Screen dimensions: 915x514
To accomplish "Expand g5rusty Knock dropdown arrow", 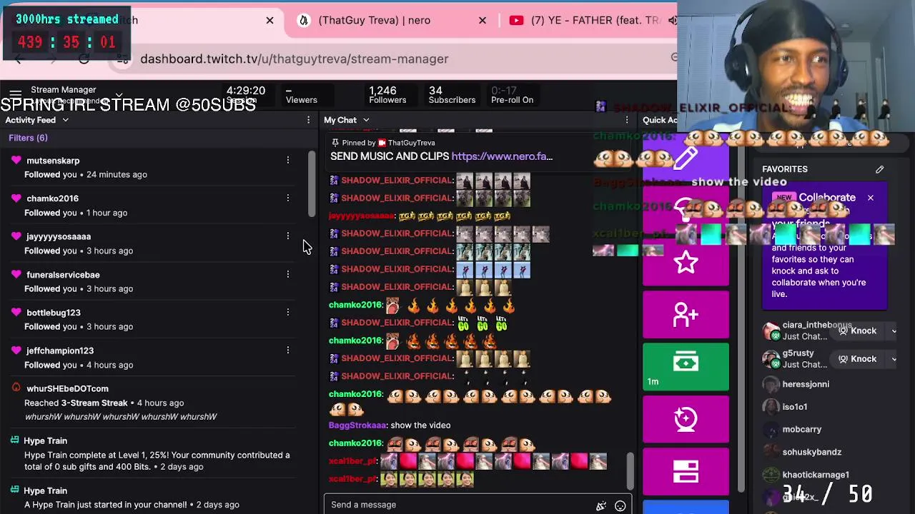I will pyautogui.click(x=894, y=359).
